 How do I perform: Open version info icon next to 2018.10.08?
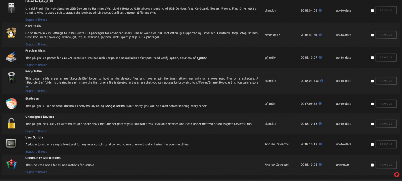(x=320, y=165)
